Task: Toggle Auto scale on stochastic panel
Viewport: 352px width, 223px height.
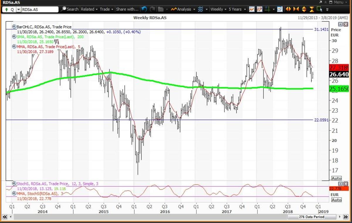Action: [x=336, y=200]
